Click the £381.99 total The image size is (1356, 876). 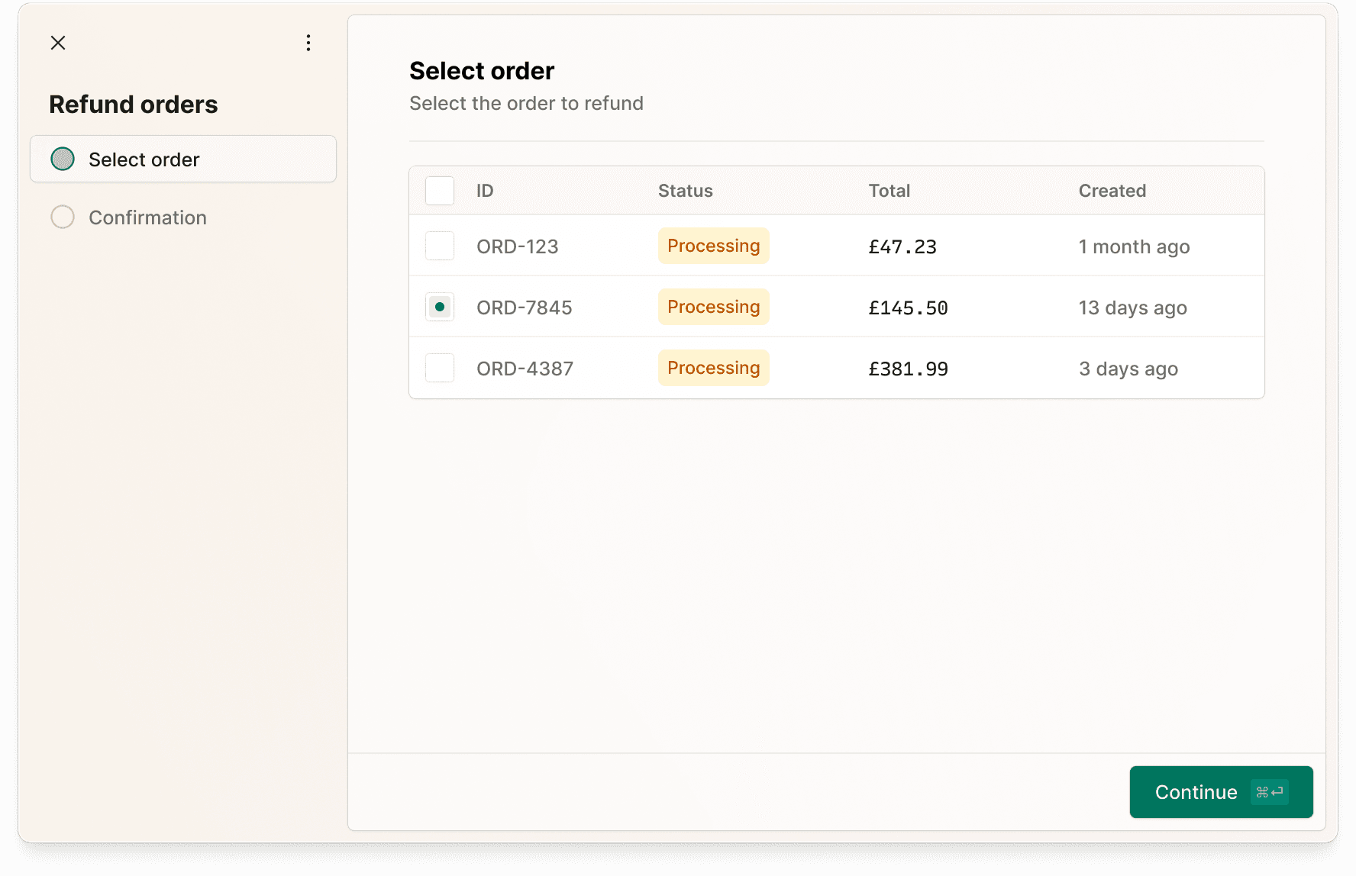tap(908, 369)
